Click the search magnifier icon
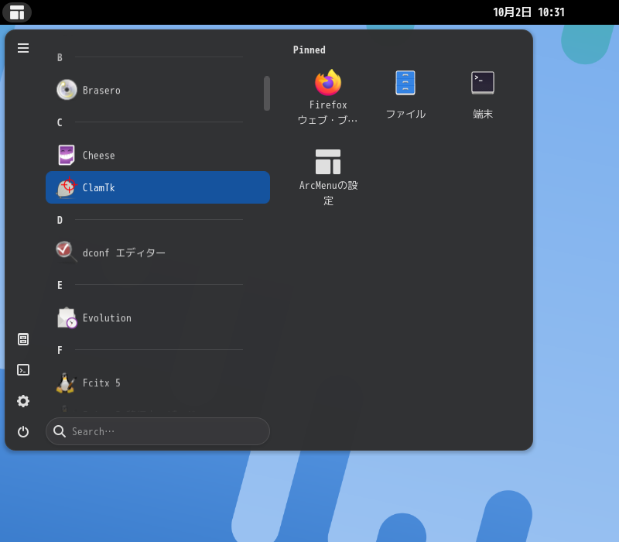Screen dimensions: 619x542 [60, 431]
